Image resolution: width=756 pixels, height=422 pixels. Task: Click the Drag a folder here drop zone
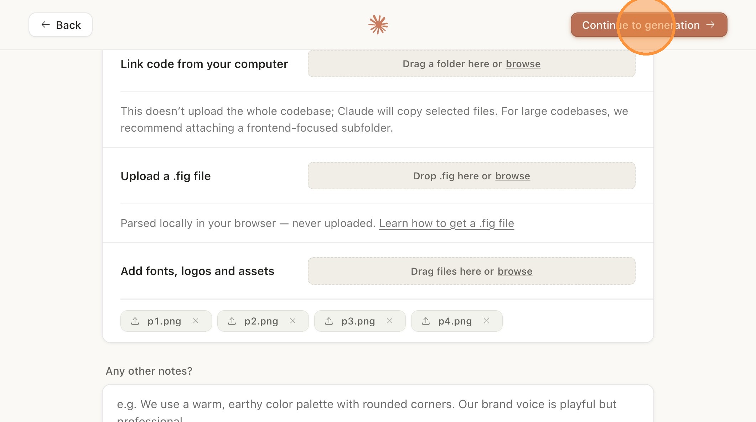click(471, 64)
